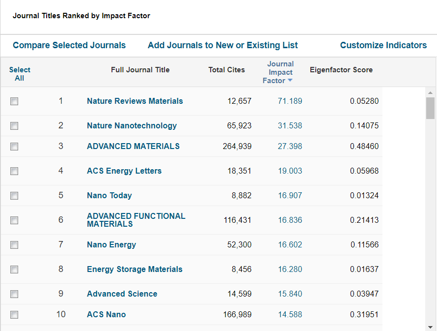Viewport: 437px width, 331px height.
Task: Click the Select All link
Action: coord(20,74)
